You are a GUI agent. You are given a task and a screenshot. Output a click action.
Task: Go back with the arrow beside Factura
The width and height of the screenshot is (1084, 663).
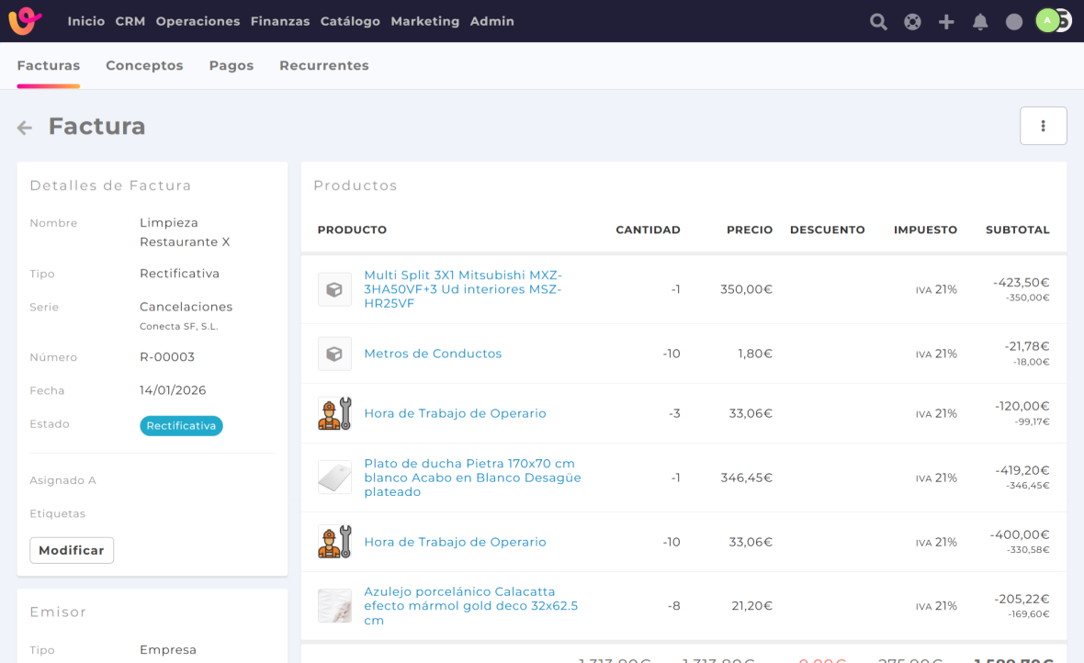pyautogui.click(x=25, y=128)
